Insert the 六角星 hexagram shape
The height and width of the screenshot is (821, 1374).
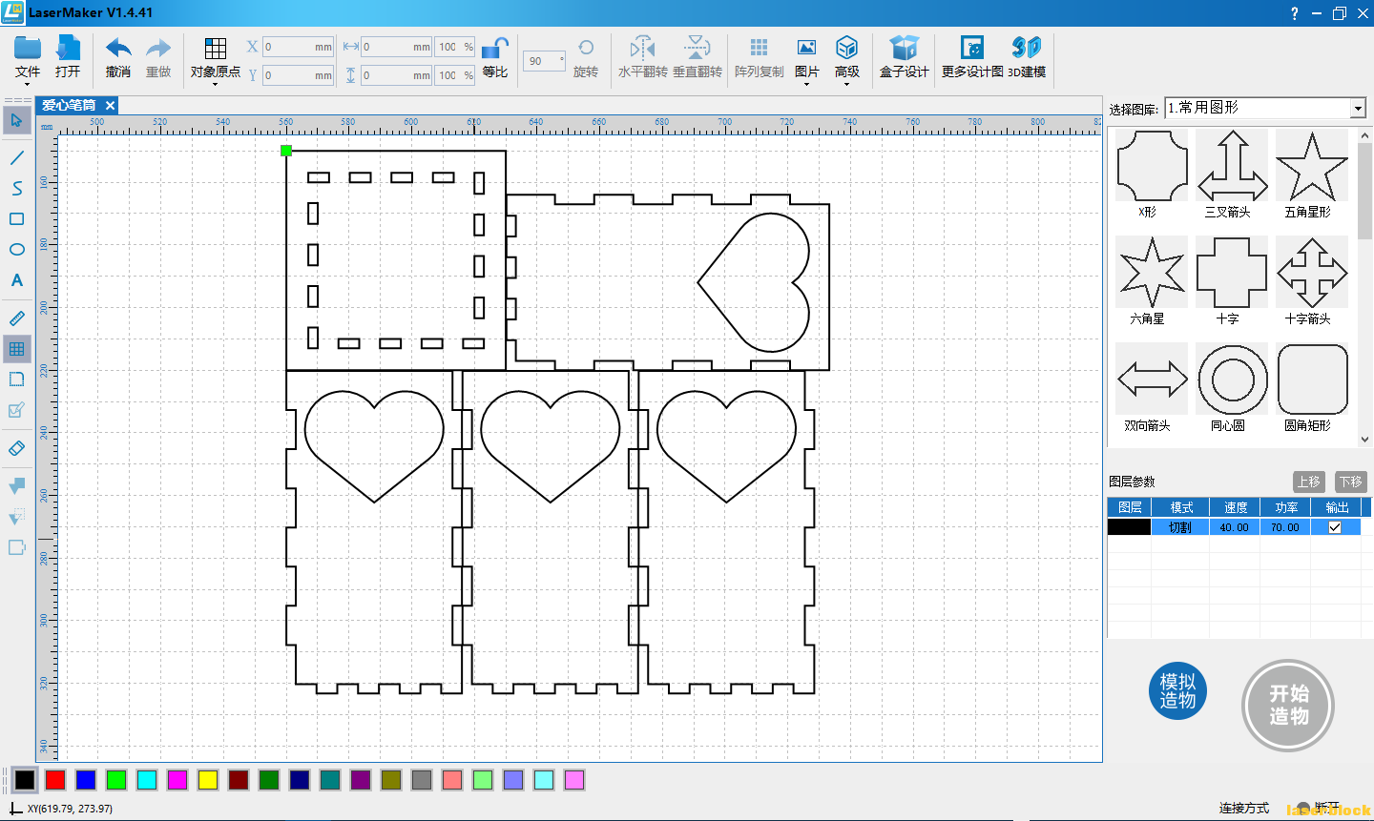point(1152,272)
